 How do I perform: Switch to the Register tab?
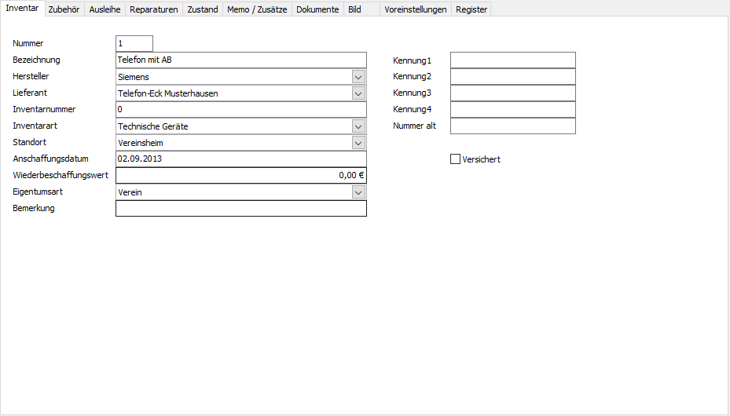coord(471,9)
